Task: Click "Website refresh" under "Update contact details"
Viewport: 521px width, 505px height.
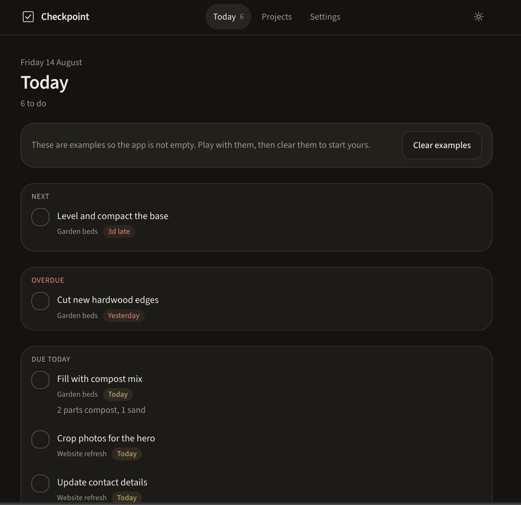Action: pyautogui.click(x=82, y=498)
